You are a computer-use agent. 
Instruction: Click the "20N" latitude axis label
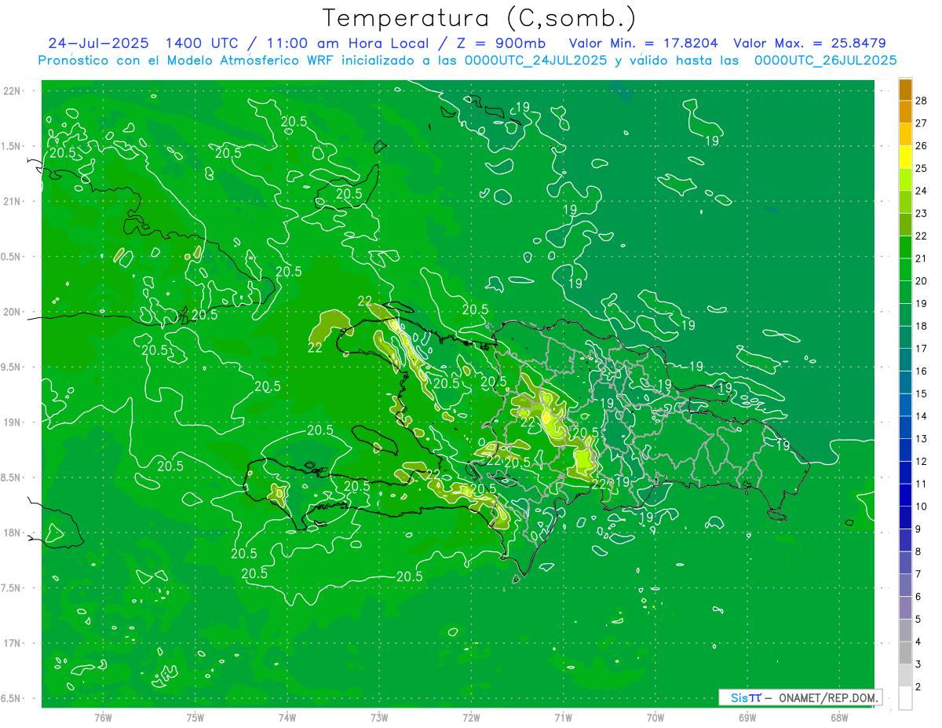click(x=12, y=312)
